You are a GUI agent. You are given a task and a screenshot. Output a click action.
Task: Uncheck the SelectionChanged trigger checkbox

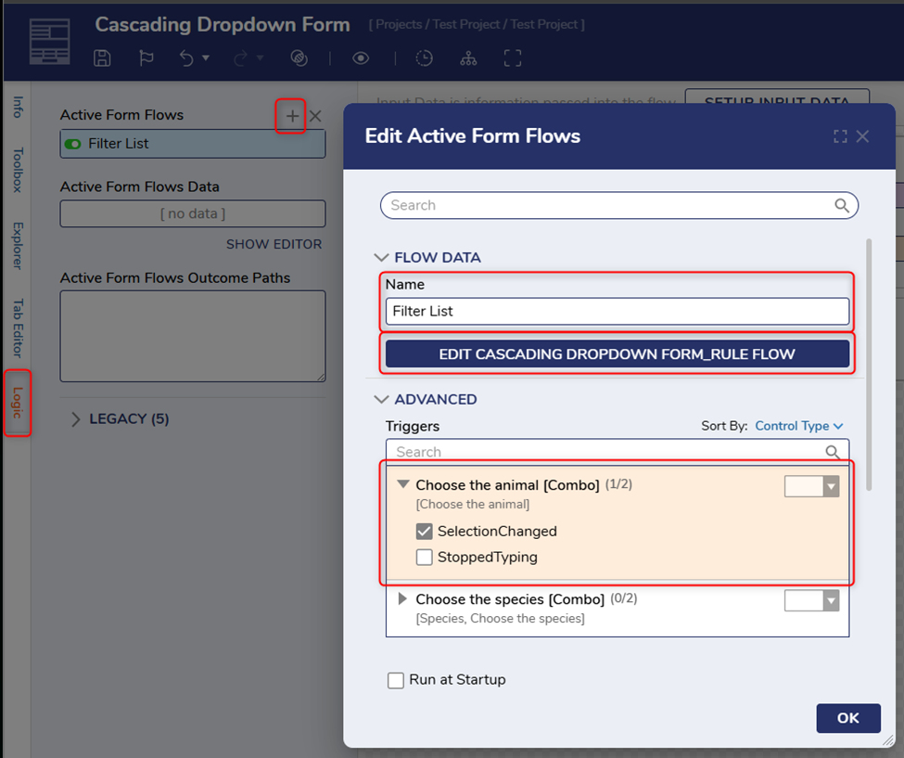click(425, 532)
